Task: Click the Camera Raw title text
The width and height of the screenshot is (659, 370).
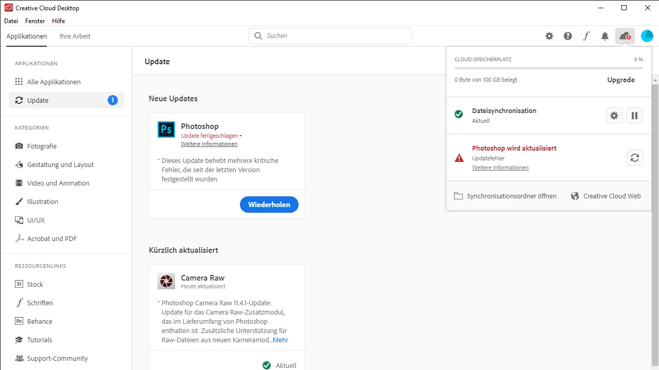Action: (203, 277)
